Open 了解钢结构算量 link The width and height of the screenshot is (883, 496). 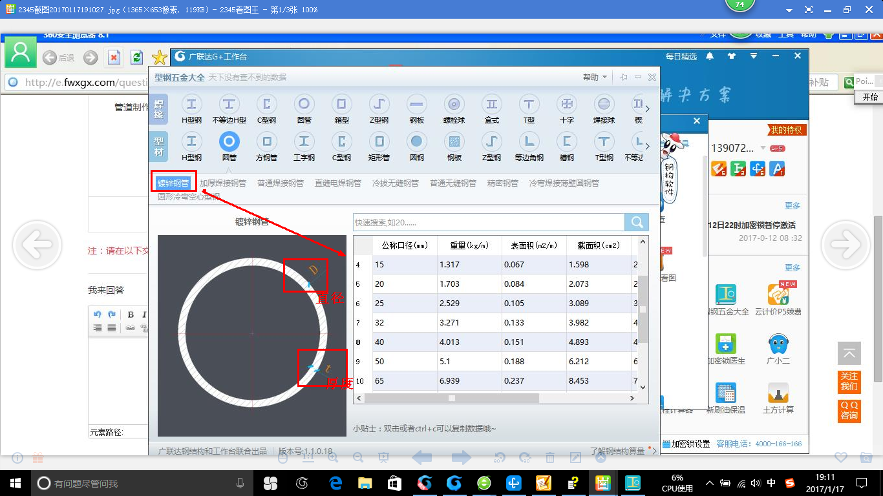pos(617,451)
